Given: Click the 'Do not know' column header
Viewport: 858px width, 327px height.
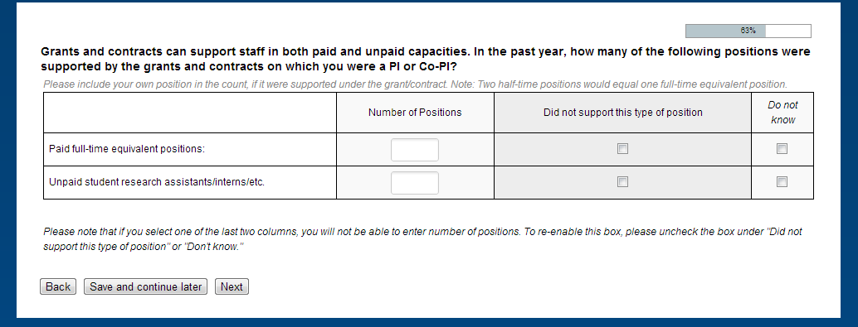Looking at the screenshot, I should 782,113.
